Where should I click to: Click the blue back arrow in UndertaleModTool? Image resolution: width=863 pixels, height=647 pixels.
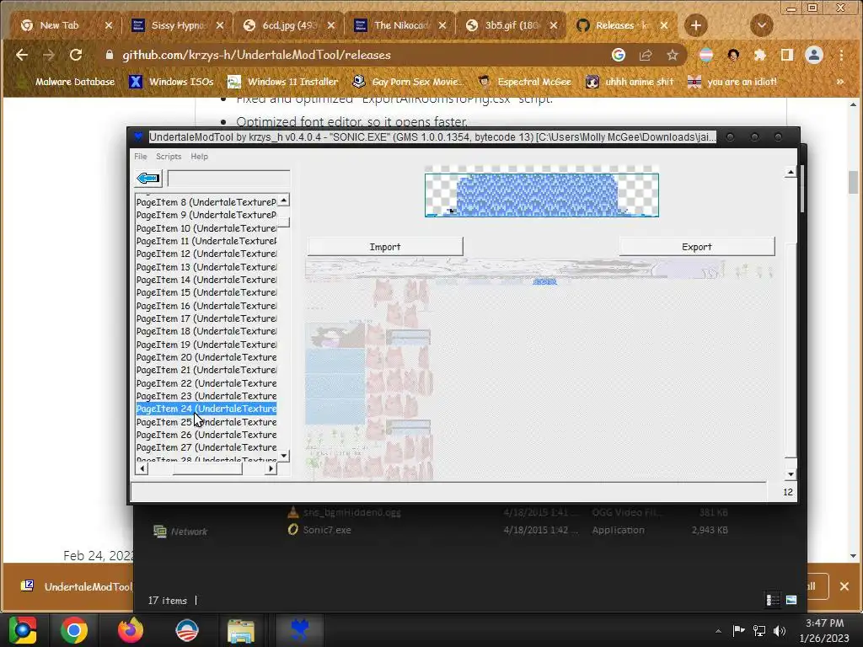(148, 179)
